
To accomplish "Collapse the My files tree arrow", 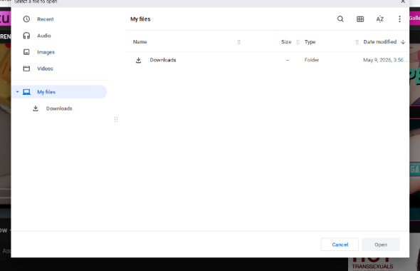I will 17,92.
